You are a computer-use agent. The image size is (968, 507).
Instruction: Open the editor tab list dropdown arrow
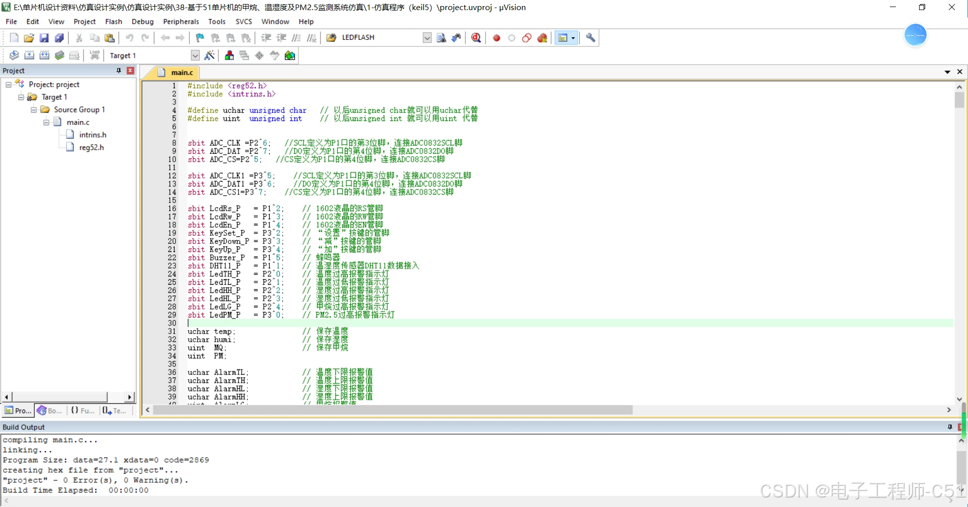pos(947,72)
